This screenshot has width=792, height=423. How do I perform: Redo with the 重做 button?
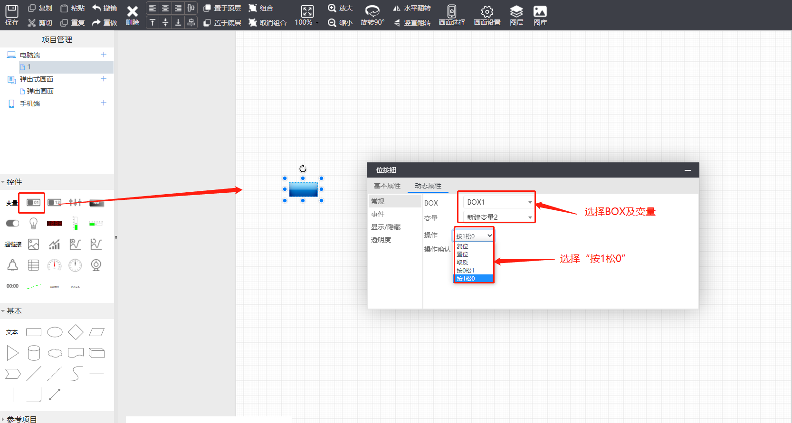[105, 22]
